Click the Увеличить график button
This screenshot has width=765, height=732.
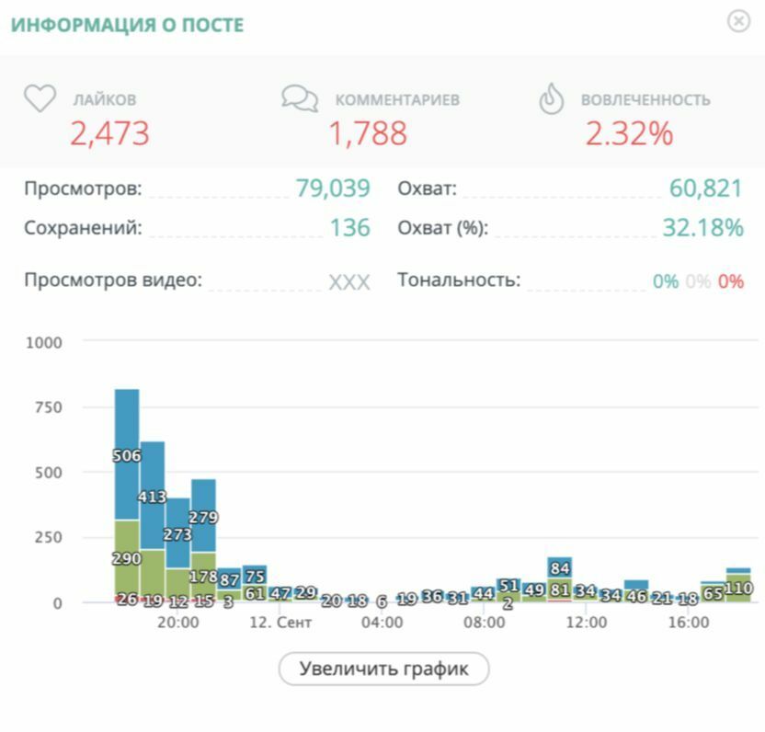click(383, 669)
